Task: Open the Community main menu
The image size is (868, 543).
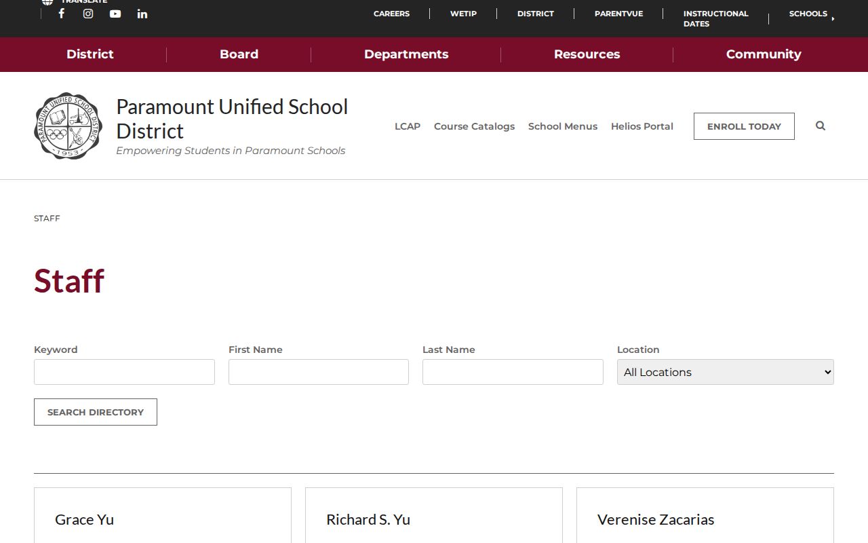Action: point(764,54)
